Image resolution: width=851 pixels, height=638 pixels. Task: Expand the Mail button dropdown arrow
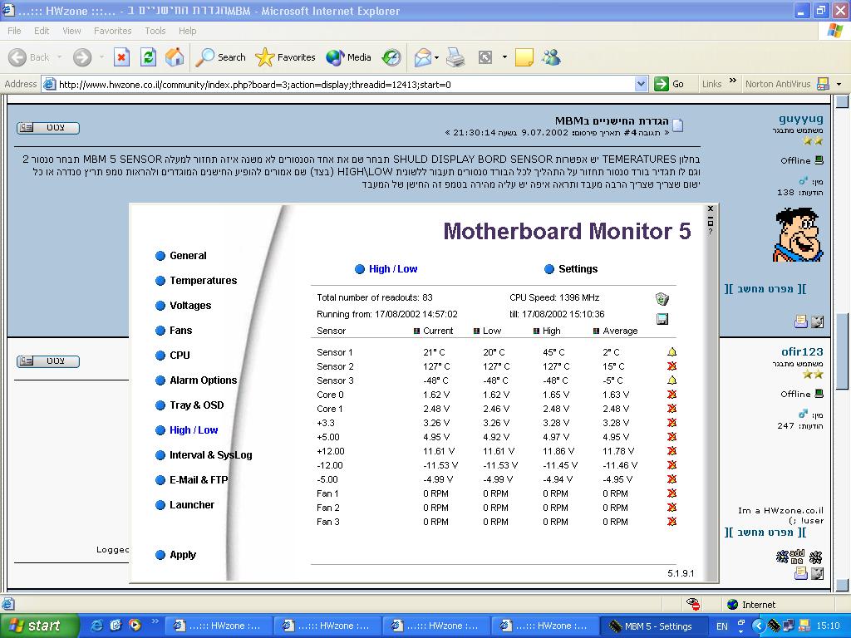pos(436,57)
